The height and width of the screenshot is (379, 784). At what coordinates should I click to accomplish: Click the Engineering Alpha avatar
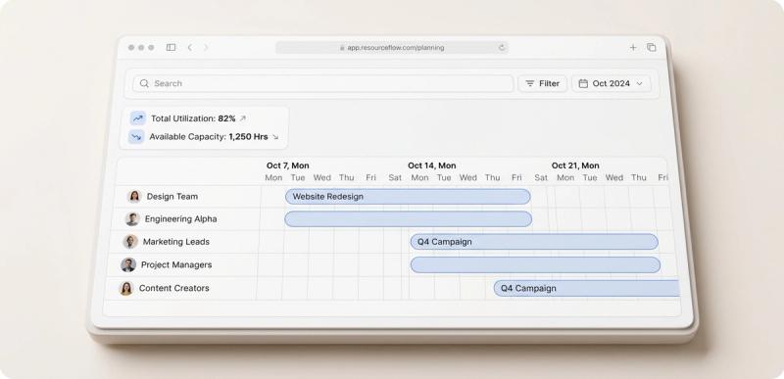[x=132, y=218]
